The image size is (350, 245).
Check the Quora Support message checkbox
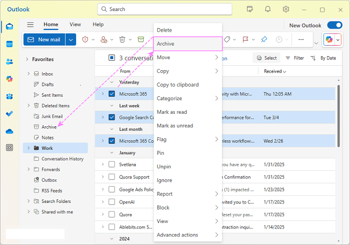[111, 177]
